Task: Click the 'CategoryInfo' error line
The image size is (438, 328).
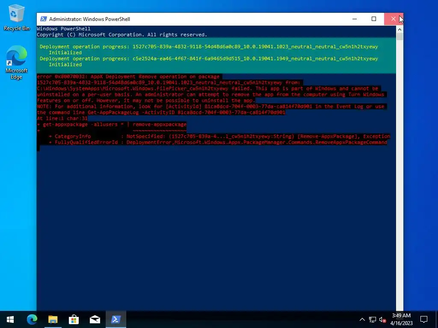Action: [219, 136]
